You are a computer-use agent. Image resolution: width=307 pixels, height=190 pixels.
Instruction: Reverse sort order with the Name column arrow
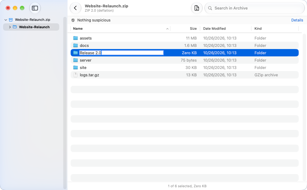pos(167,29)
